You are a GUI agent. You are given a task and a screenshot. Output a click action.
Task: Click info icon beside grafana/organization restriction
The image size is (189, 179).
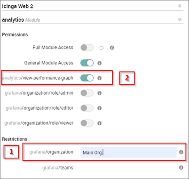pos(181,152)
